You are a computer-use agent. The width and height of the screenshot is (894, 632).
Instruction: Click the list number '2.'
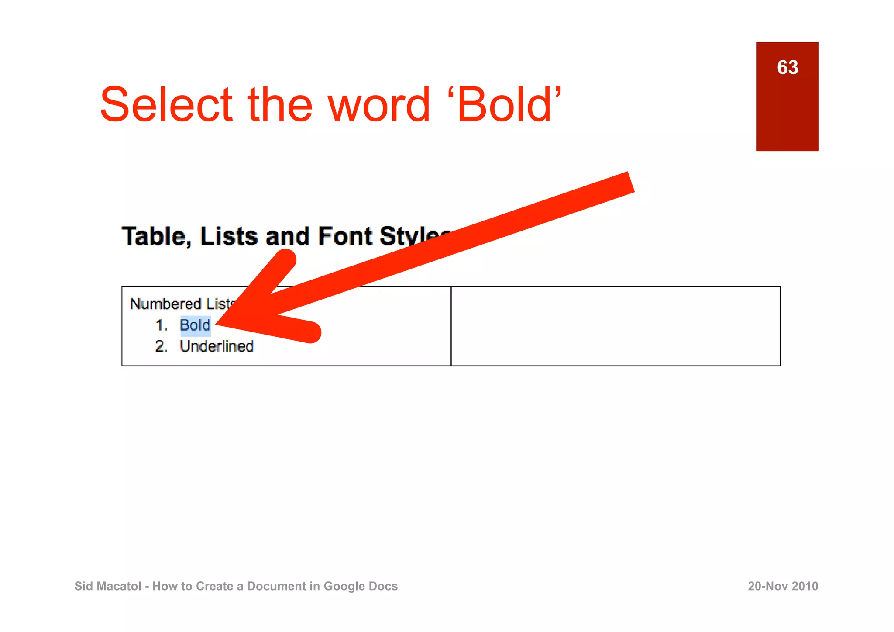161,346
